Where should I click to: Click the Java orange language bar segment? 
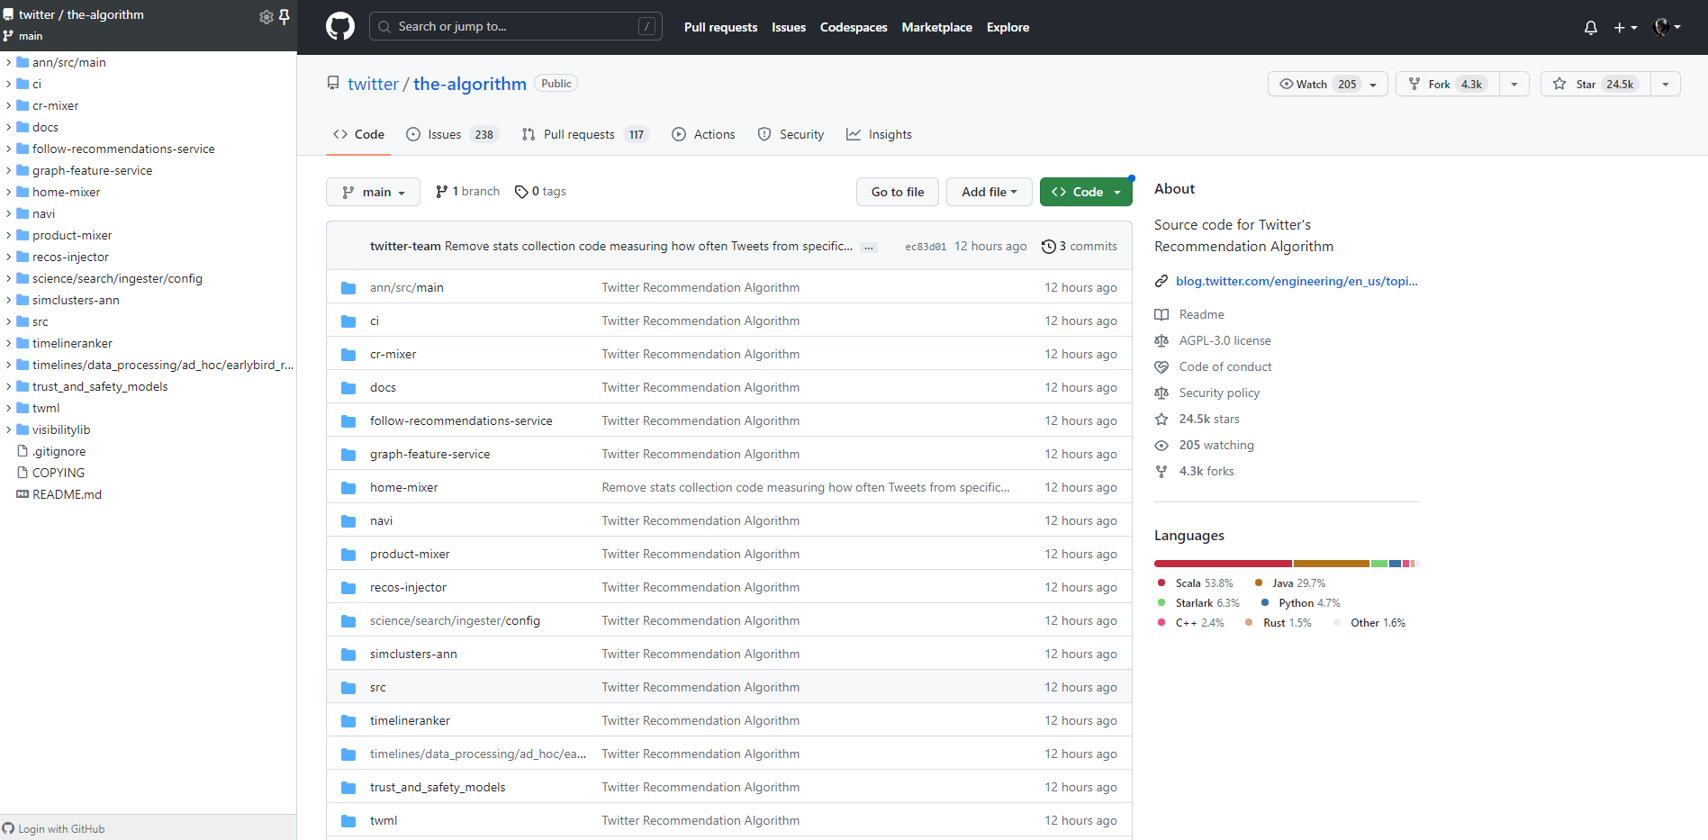coord(1332,564)
